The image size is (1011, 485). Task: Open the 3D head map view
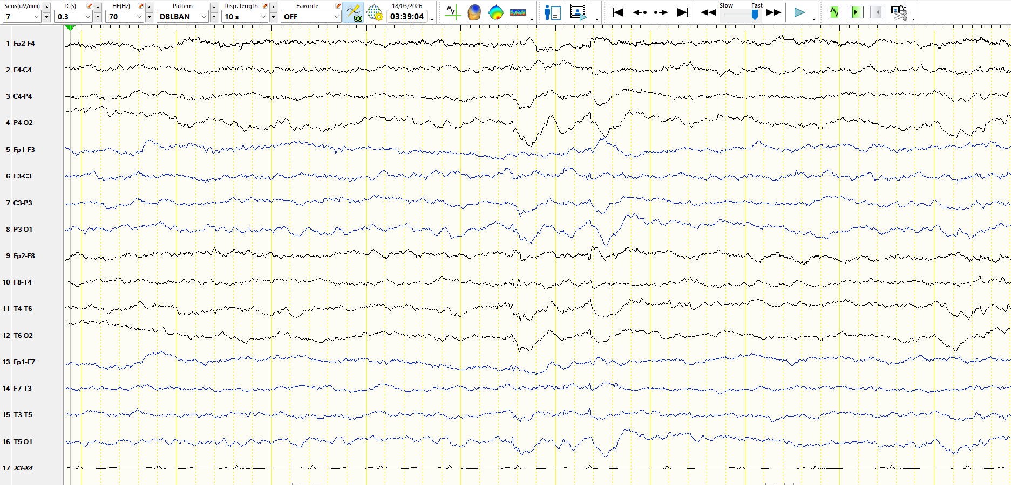click(474, 12)
